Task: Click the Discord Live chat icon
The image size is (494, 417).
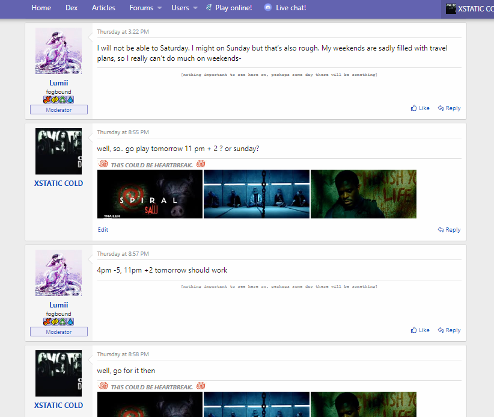Action: tap(268, 8)
